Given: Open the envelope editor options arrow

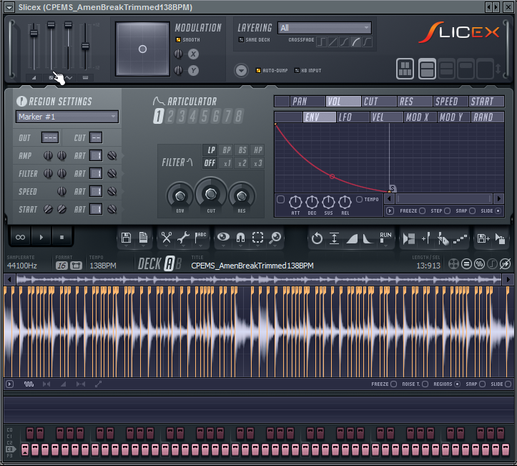Looking at the screenshot, I should tap(390, 211).
